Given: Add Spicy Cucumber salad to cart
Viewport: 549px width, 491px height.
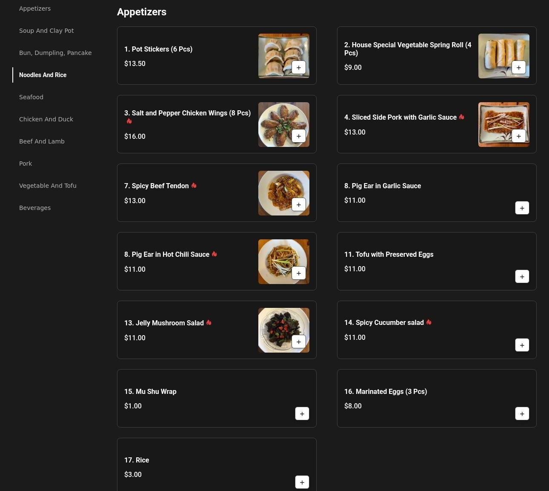Looking at the screenshot, I should (x=522, y=345).
